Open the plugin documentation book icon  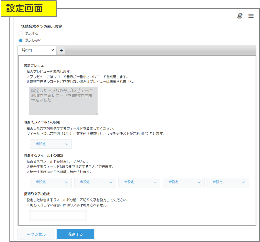pos(240,16)
